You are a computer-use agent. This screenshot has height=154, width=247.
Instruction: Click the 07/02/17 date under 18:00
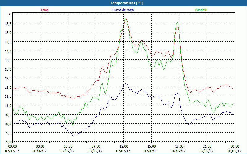click(179, 151)
